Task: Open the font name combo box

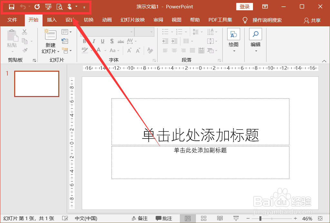Action: click(x=107, y=32)
